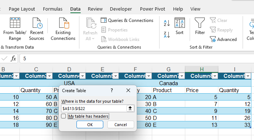Open Column5 filter dropdown
254x140 pixels.
click(115, 76)
